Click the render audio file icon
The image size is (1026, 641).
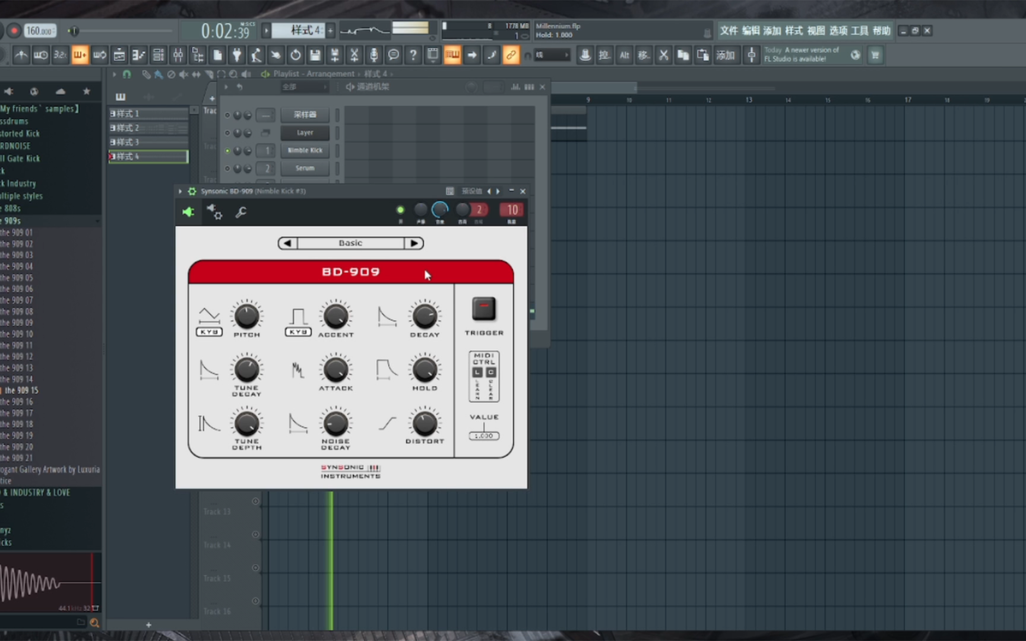click(x=335, y=55)
